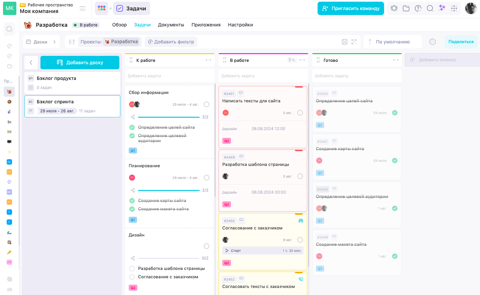
Task: Open the team icon on task #2450
Action: 301,221
